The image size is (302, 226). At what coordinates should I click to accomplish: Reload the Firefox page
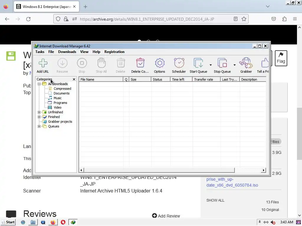point(28,19)
